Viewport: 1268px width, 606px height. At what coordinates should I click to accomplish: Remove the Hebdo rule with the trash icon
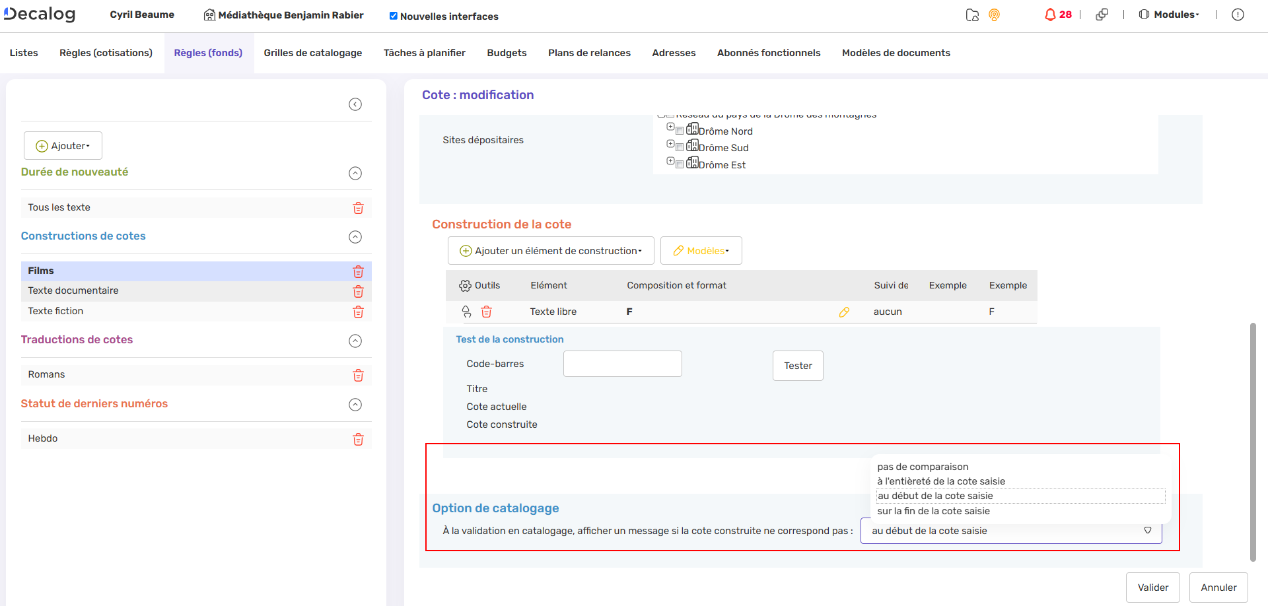click(x=359, y=439)
